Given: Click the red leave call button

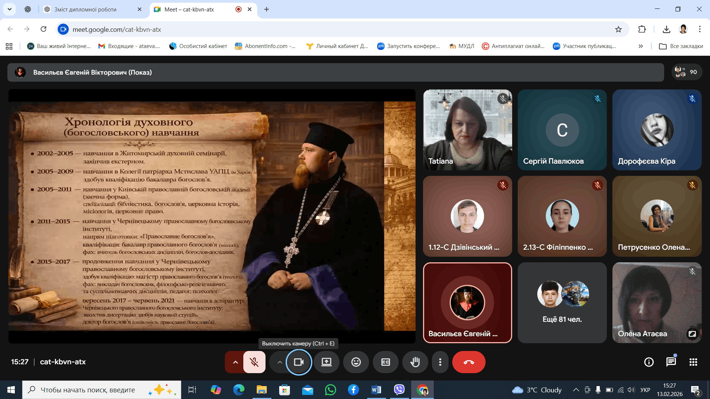Looking at the screenshot, I should pos(469,362).
